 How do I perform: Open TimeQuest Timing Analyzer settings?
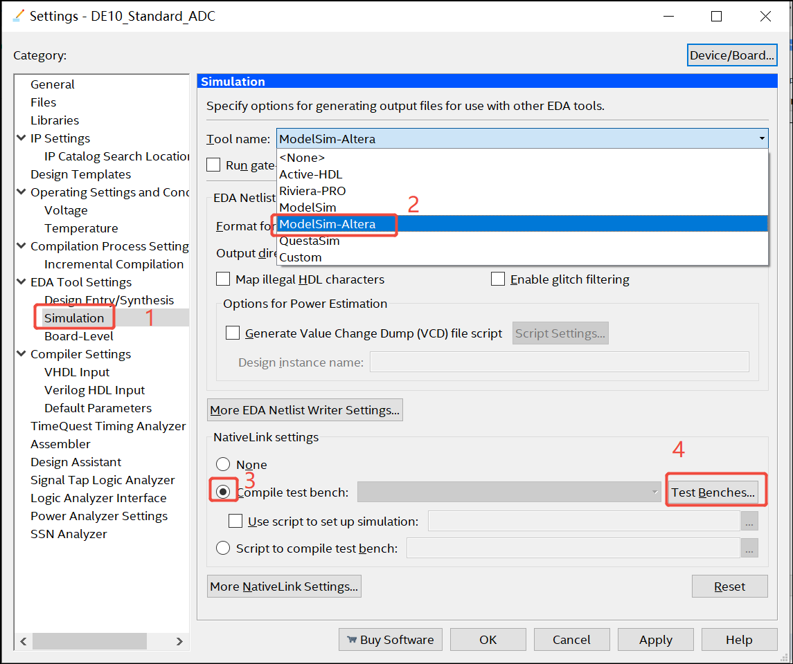(x=108, y=426)
